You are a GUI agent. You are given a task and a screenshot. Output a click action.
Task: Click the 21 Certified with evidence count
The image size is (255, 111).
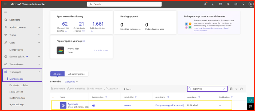pos(81,24)
